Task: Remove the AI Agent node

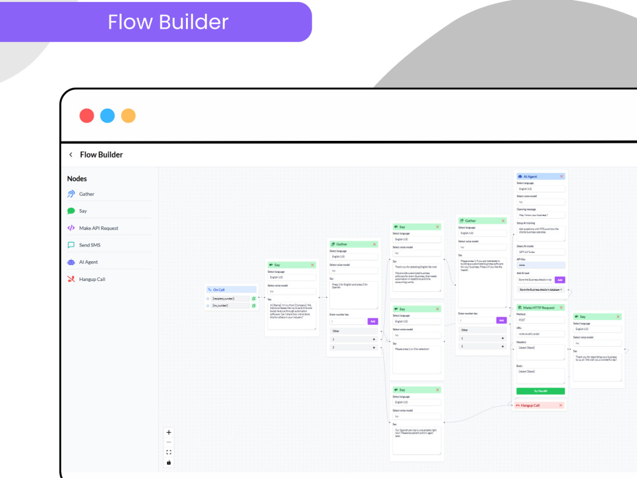Action: tap(561, 177)
